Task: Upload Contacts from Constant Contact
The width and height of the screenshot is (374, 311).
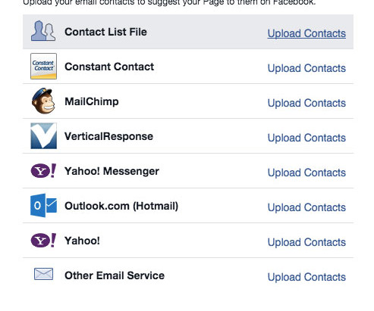Action: click(306, 68)
